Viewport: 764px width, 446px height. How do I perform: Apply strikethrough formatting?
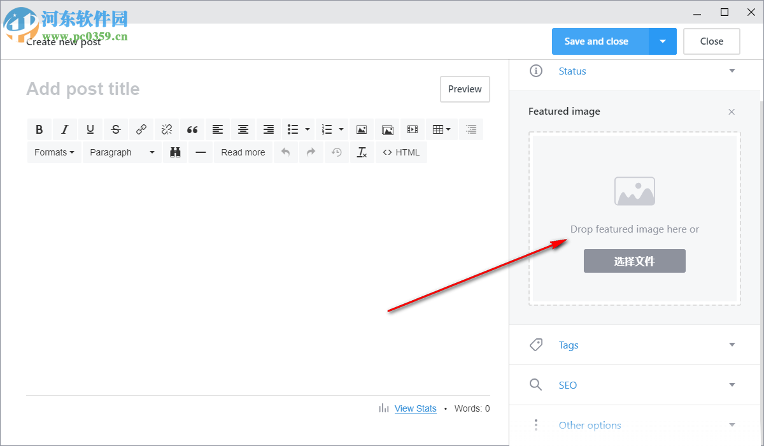116,129
